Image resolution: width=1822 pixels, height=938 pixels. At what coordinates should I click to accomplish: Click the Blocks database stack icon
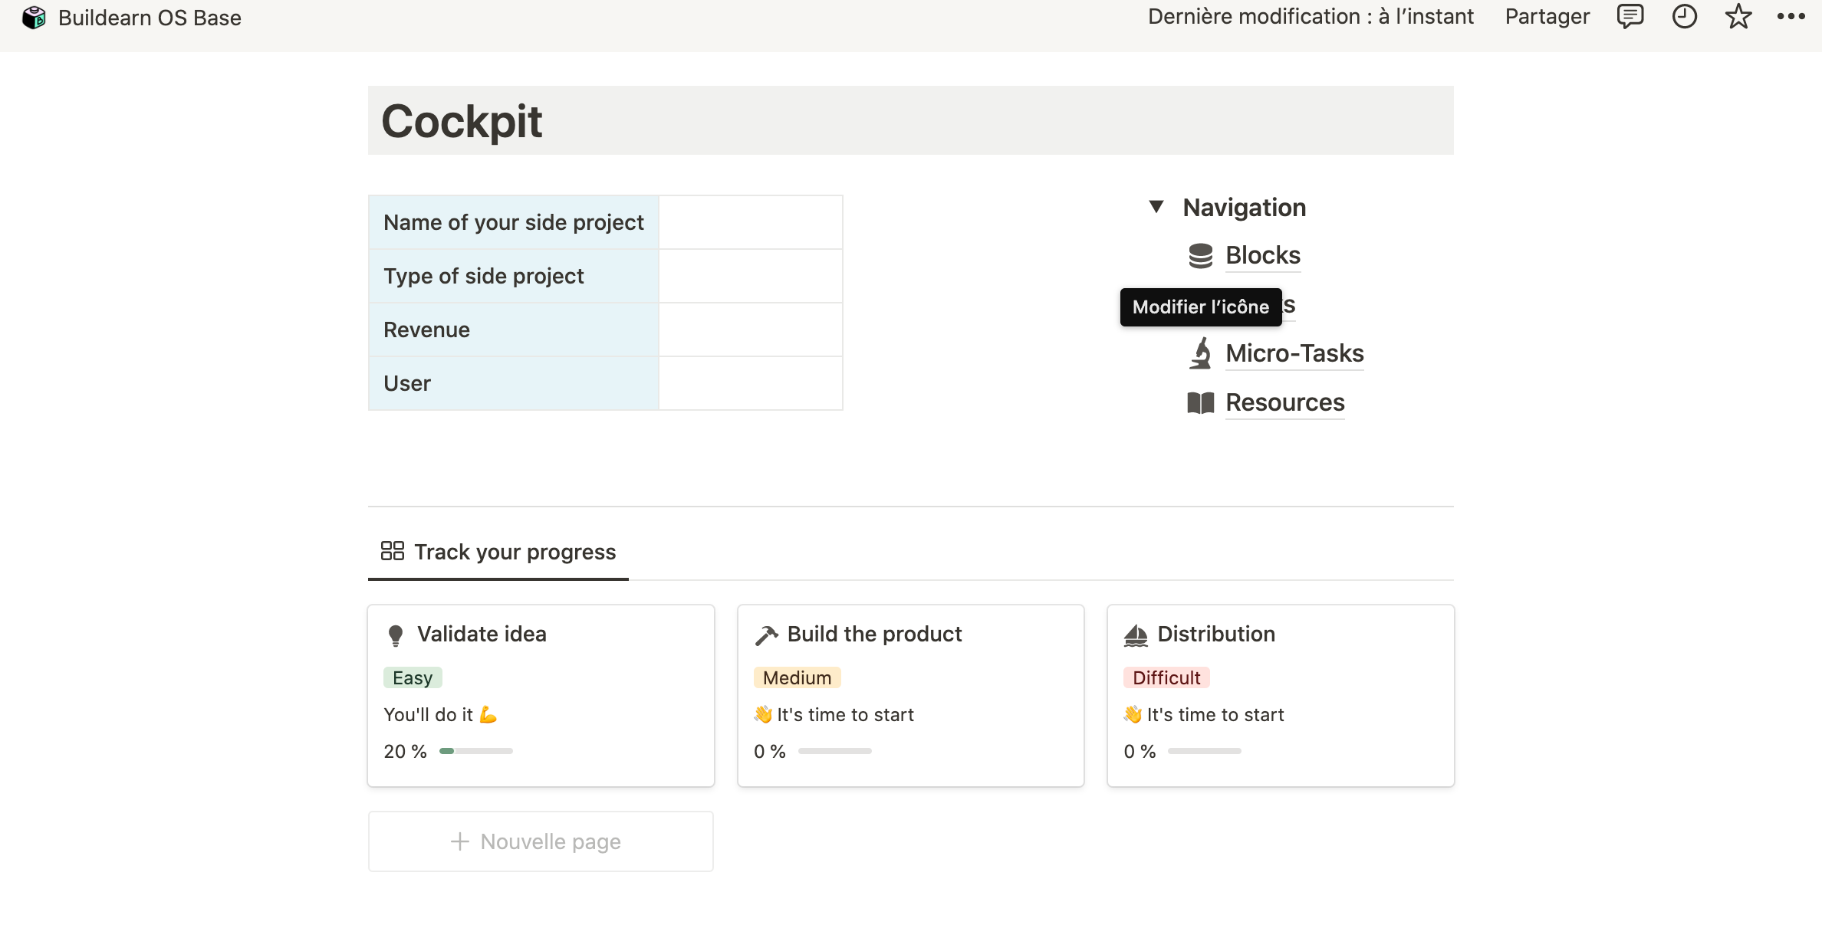tap(1200, 256)
